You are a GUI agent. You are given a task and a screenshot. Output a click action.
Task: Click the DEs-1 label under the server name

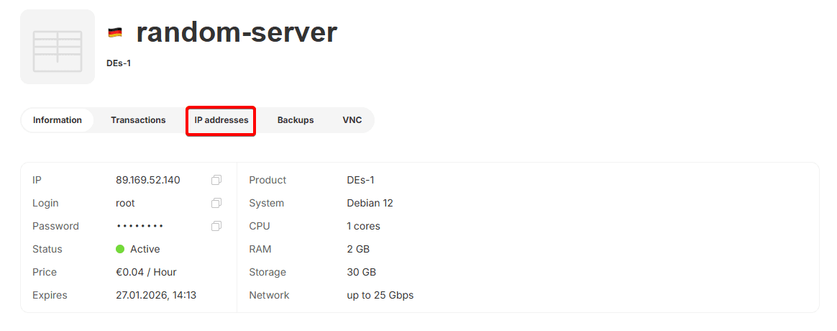[x=119, y=63]
